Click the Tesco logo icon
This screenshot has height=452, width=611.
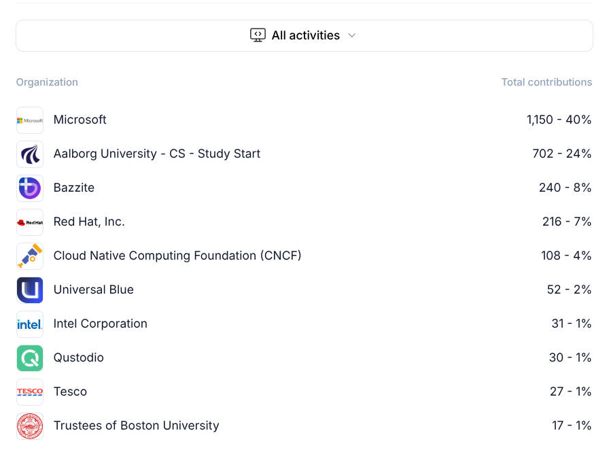pyautogui.click(x=30, y=392)
